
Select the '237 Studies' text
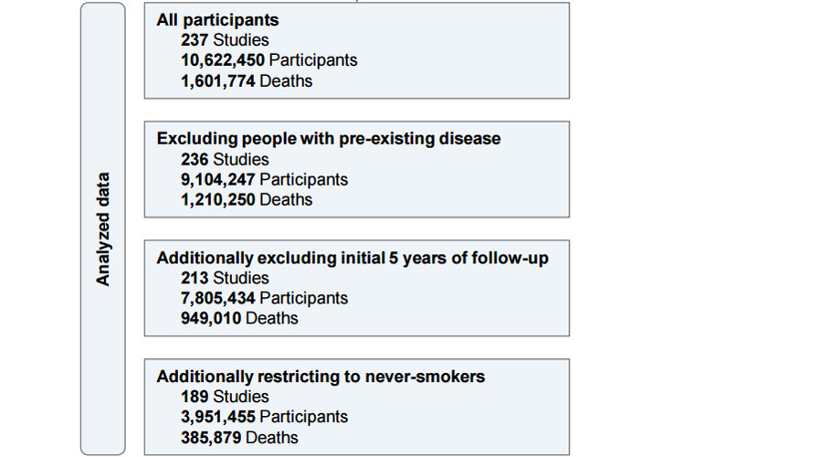pyautogui.click(x=225, y=40)
